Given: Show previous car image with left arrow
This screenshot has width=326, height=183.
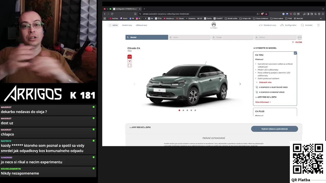Looking at the screenshot, I should coord(134,84).
